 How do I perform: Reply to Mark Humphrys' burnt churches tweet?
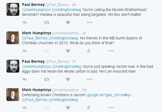25,51
